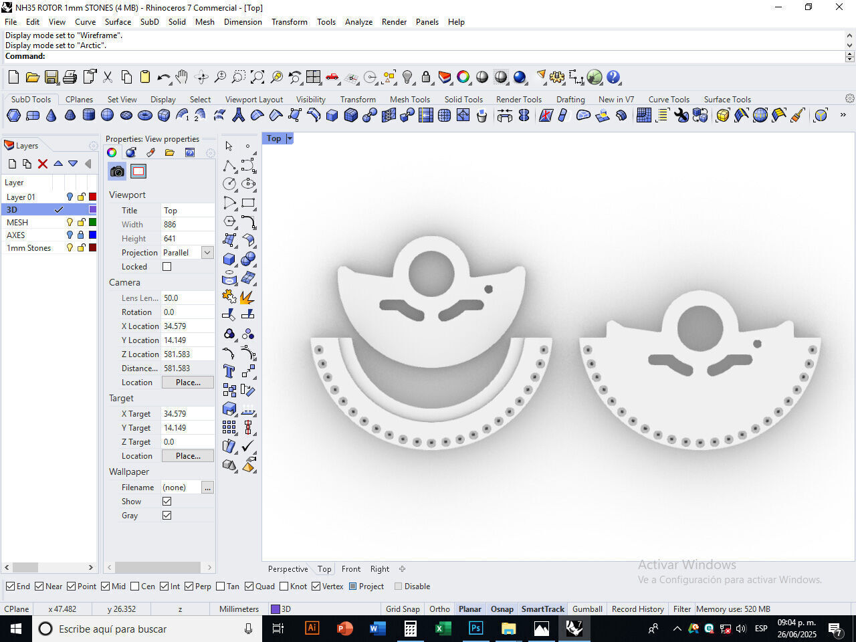Viewport: 856px width, 642px height.
Task: Switch to the Perspective viewport tab
Action: (x=288, y=569)
